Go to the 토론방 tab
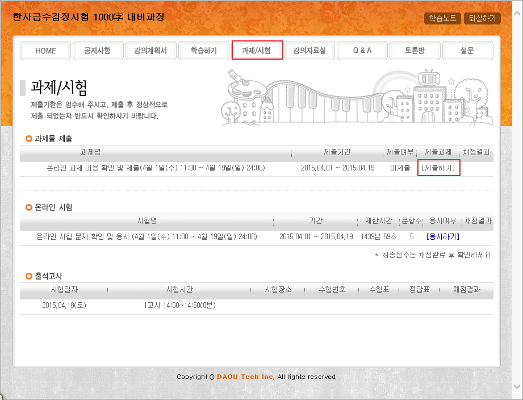 pos(415,51)
